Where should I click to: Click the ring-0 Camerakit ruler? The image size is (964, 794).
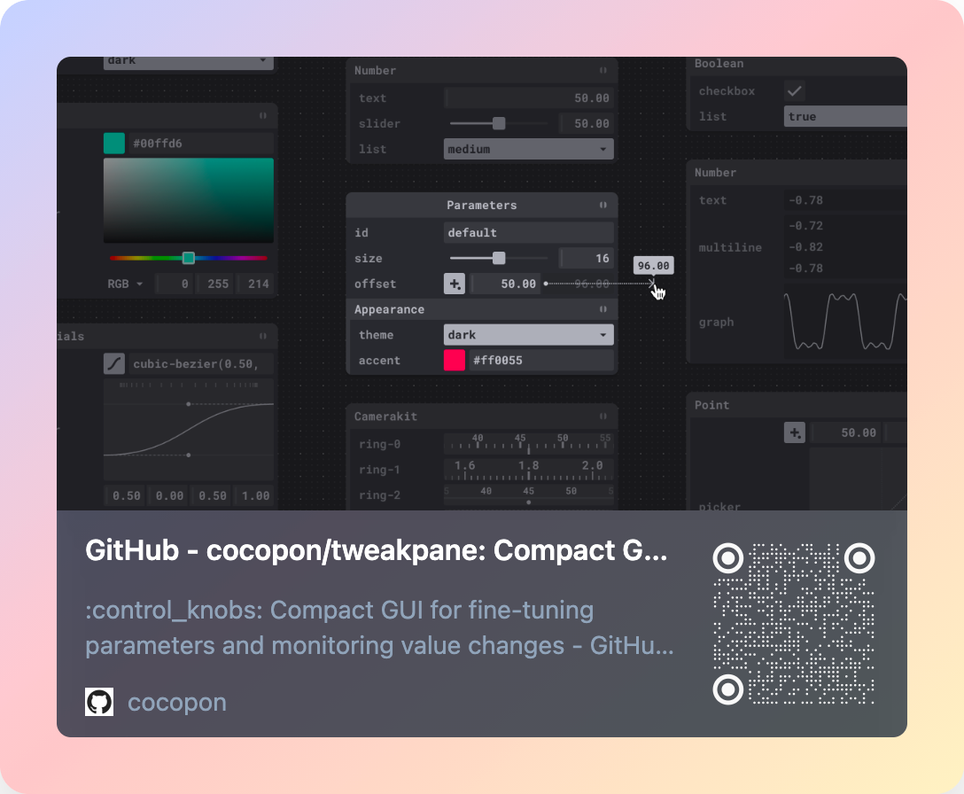(529, 443)
